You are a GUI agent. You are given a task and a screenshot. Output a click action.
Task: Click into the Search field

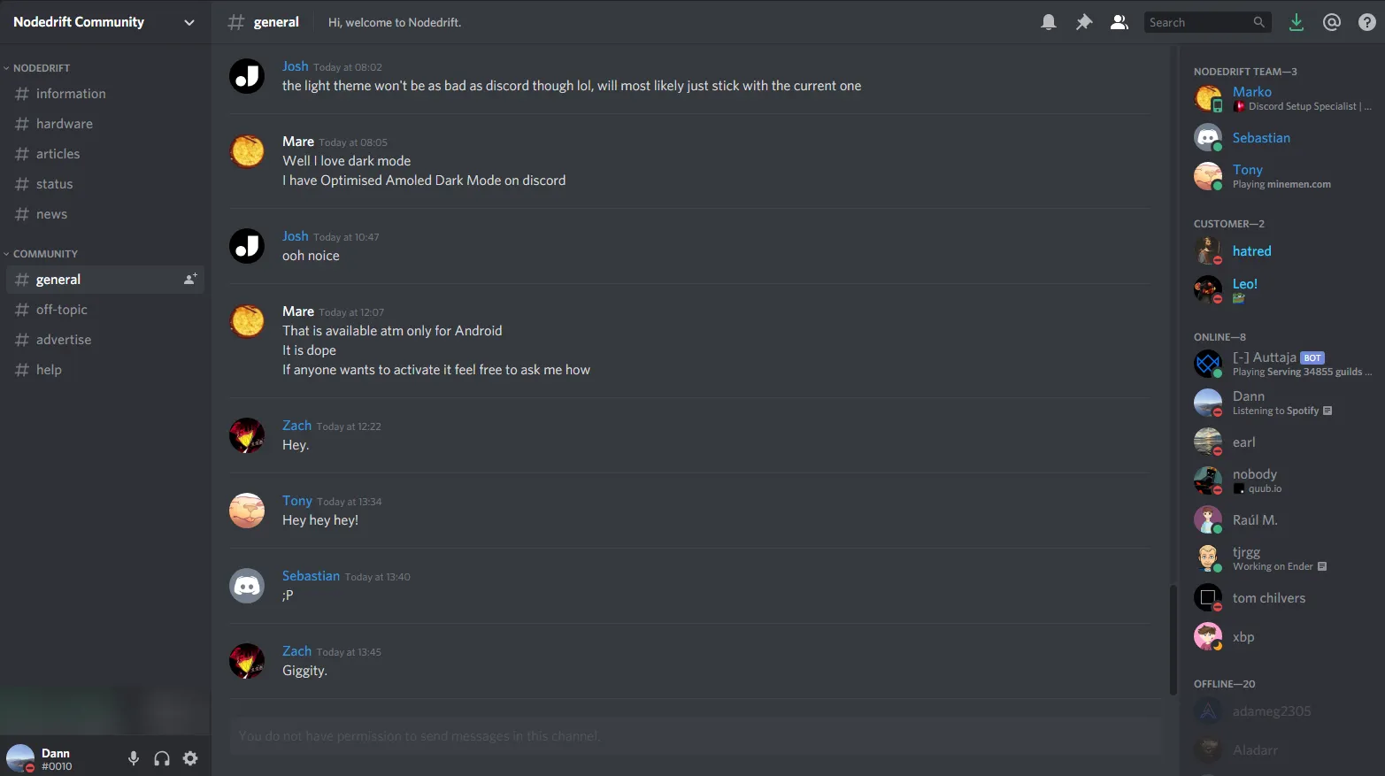click(1198, 22)
